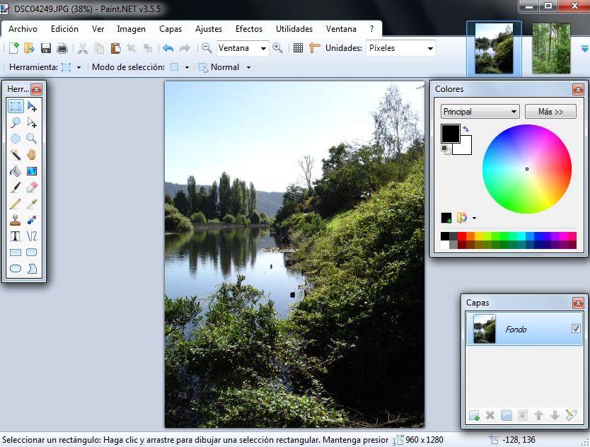Screen dimensions: 590x447
Task: Toggle the pixel grid display
Action: tap(298, 48)
